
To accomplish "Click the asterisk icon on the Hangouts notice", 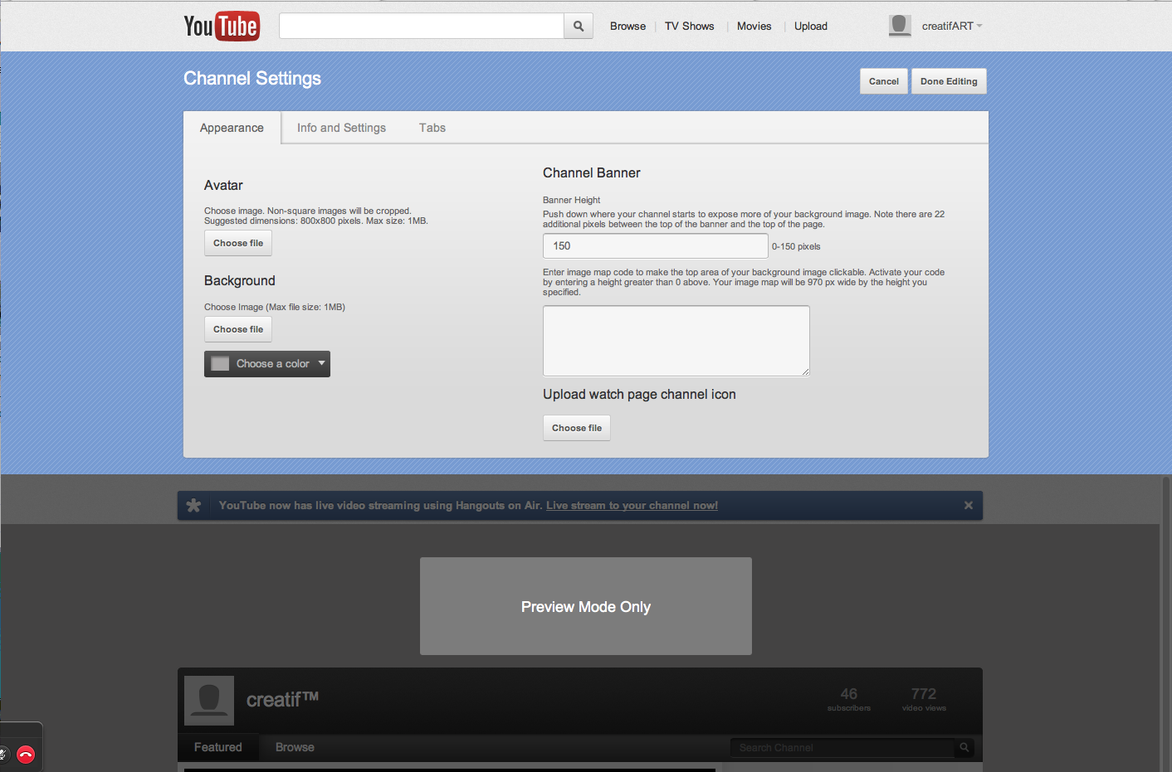I will (193, 505).
